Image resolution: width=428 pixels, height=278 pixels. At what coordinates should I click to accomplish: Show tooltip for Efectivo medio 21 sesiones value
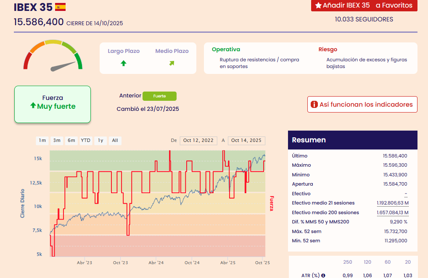(393, 203)
